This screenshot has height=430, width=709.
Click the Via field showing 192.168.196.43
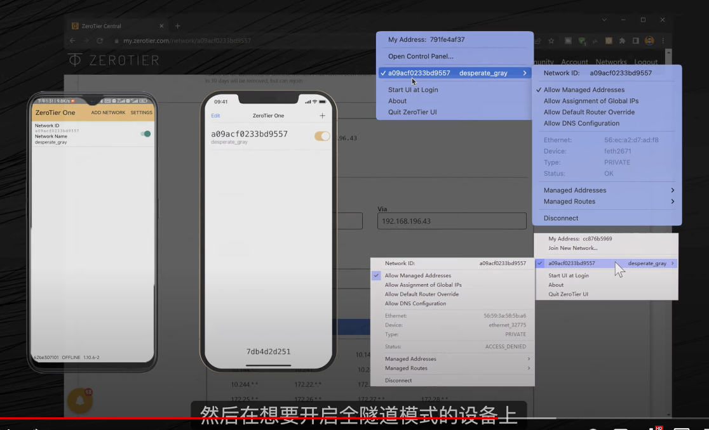point(452,221)
